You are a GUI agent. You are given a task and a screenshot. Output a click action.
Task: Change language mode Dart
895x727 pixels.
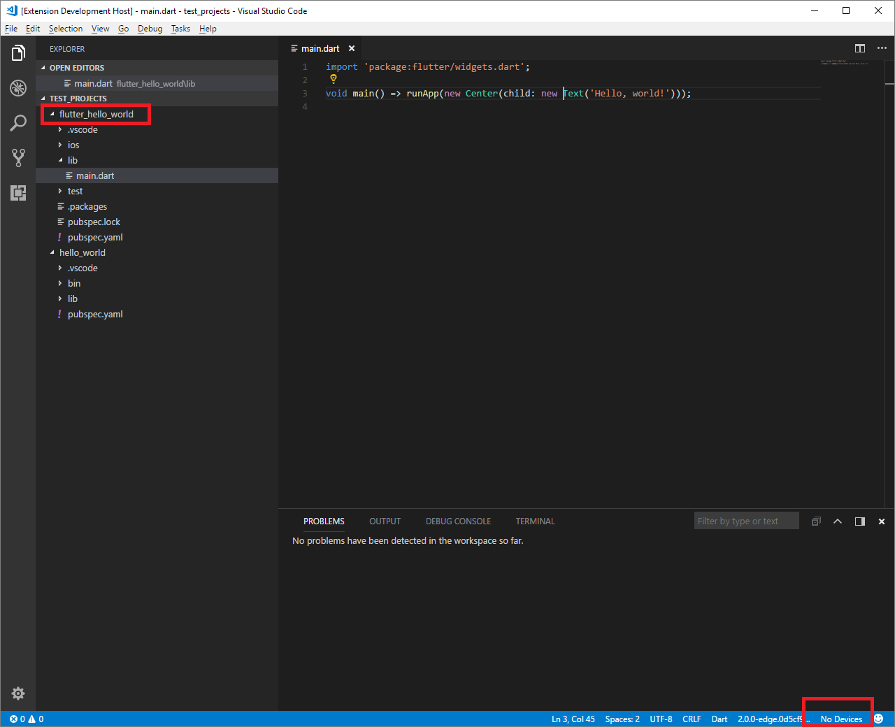(x=719, y=719)
